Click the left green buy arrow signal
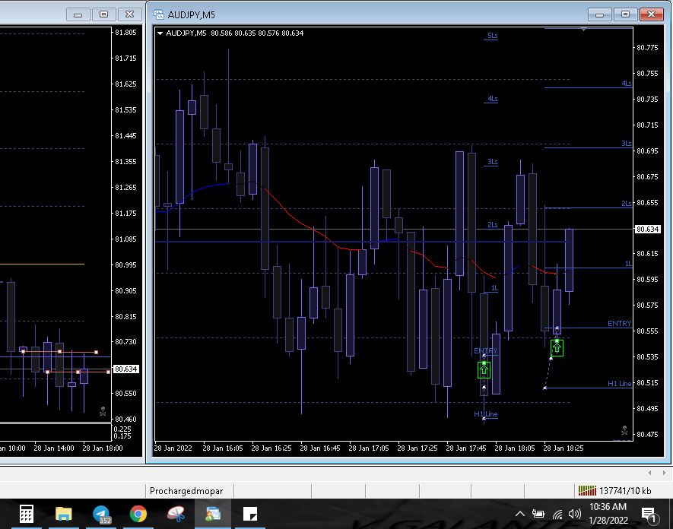Image resolution: width=673 pixels, height=529 pixels. tap(484, 370)
